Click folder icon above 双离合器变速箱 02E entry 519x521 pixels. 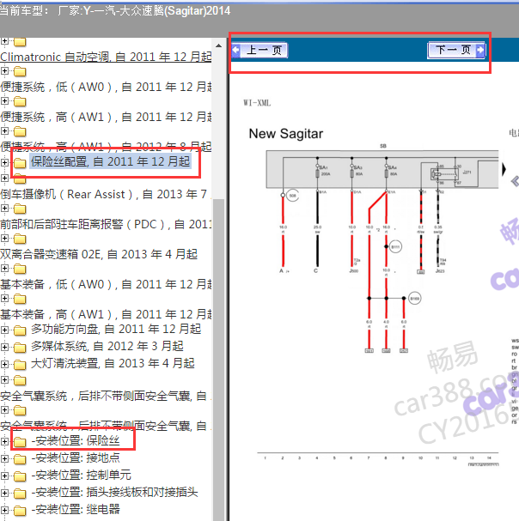coord(20,239)
